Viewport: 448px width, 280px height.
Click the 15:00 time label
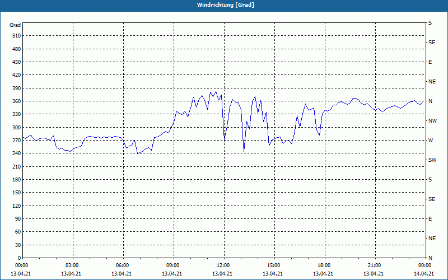pos(274,265)
